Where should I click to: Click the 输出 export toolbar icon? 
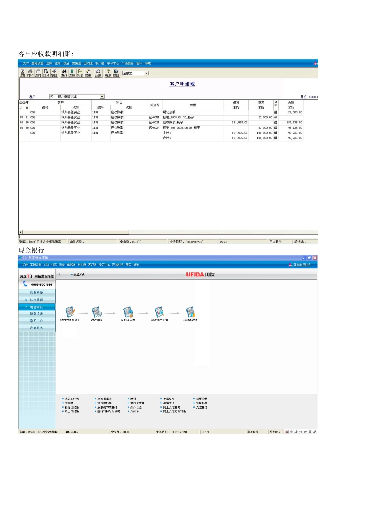(54, 73)
